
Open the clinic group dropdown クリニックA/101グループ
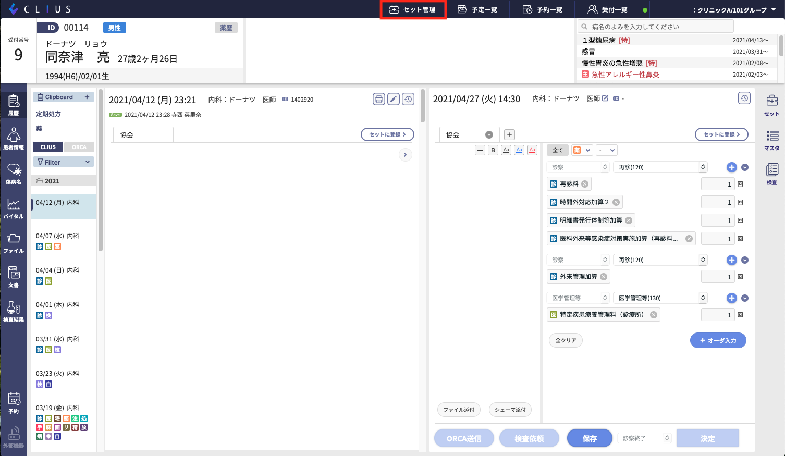(734, 10)
